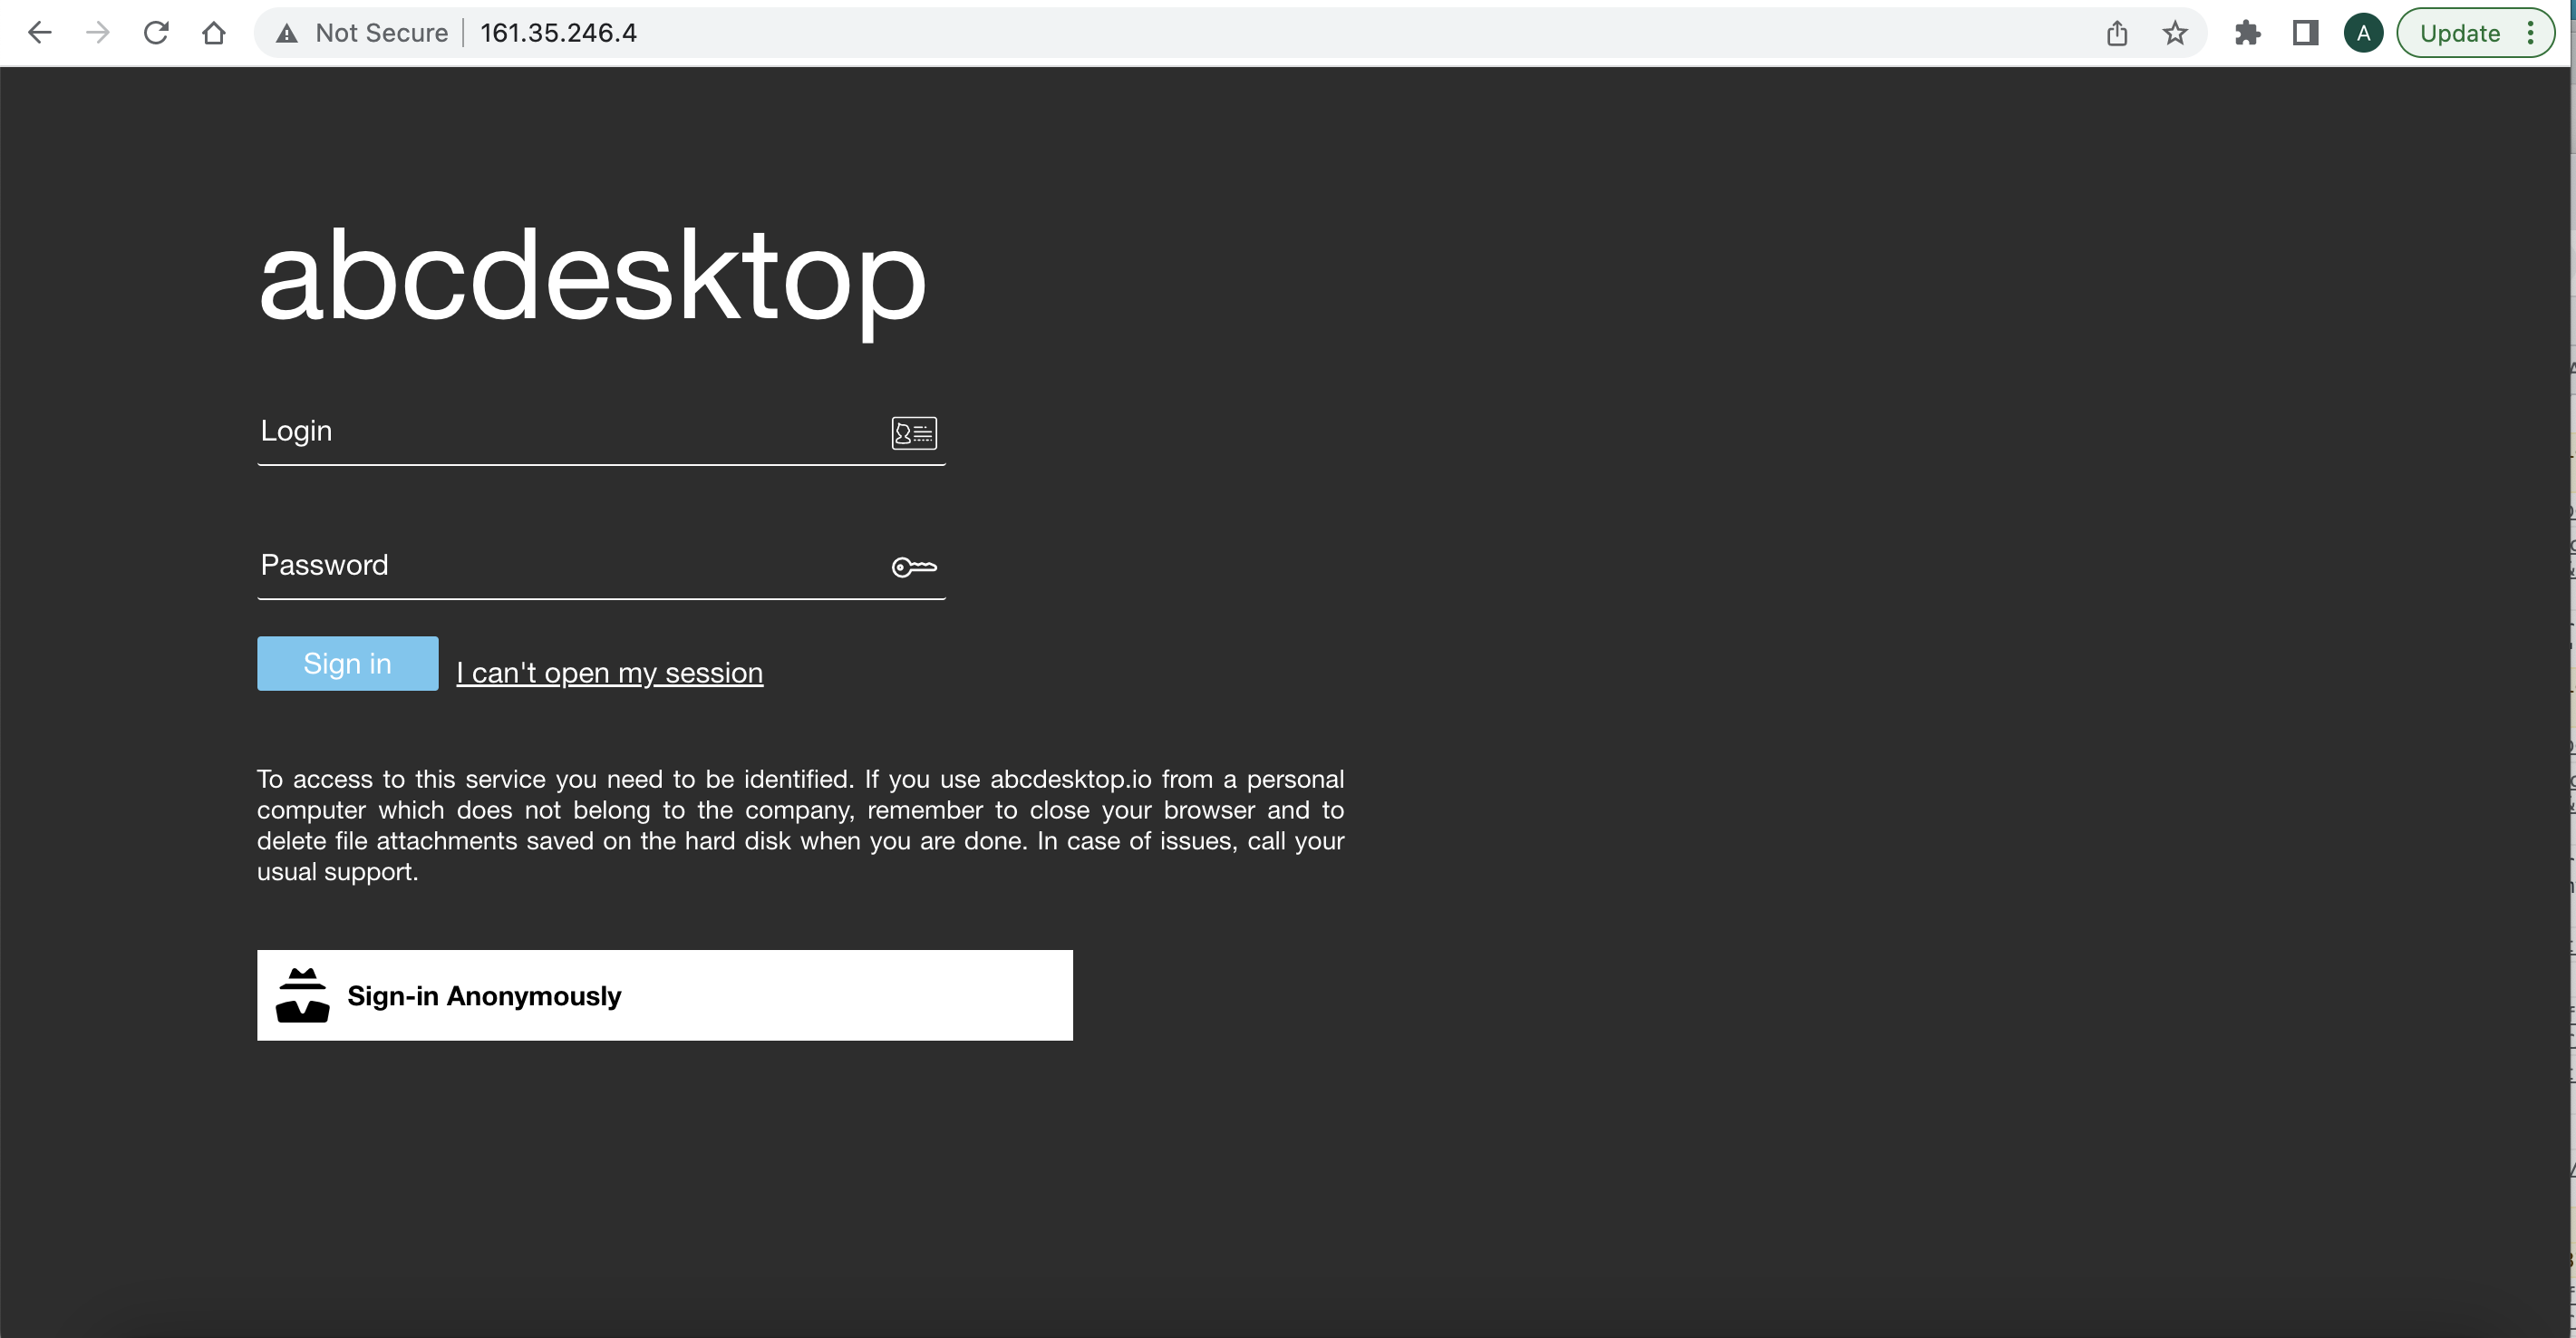Click the Sign in button

(347, 663)
